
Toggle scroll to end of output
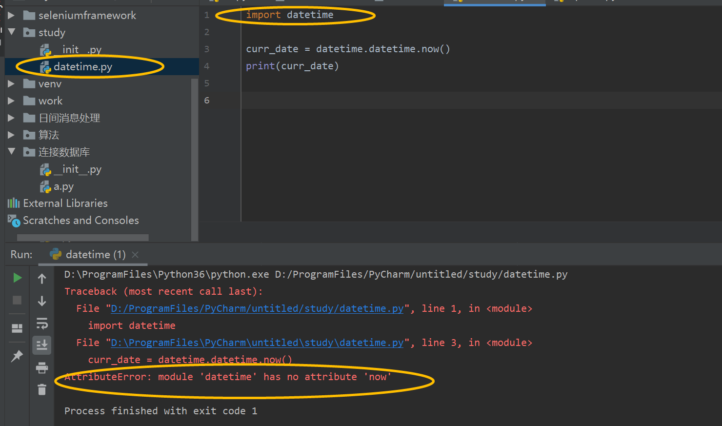(x=42, y=345)
